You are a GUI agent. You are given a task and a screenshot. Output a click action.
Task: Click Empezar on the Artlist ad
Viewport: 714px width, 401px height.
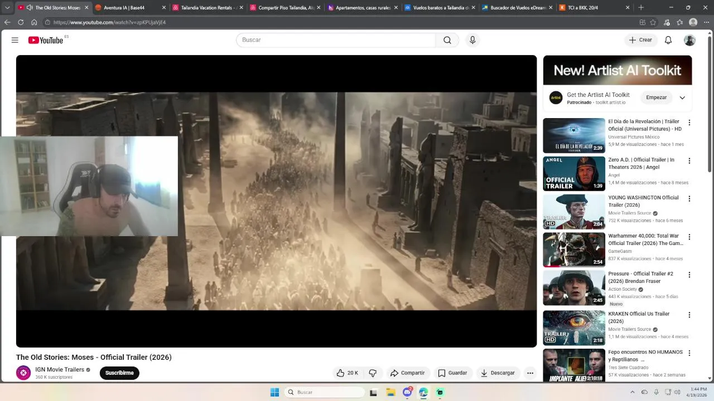[x=657, y=97]
